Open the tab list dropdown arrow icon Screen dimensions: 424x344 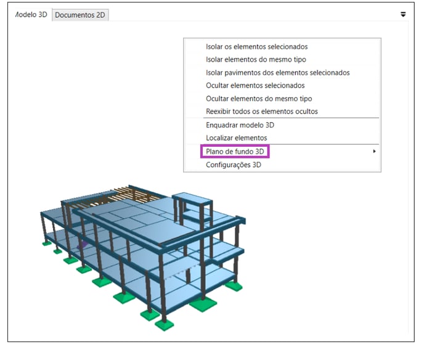click(403, 14)
